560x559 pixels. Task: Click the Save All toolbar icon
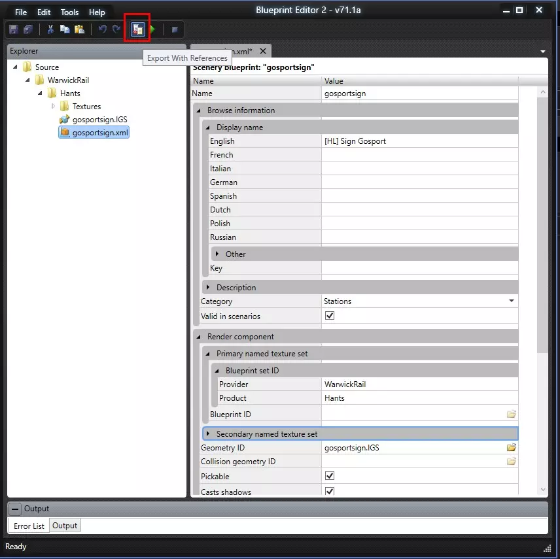pyautogui.click(x=27, y=29)
